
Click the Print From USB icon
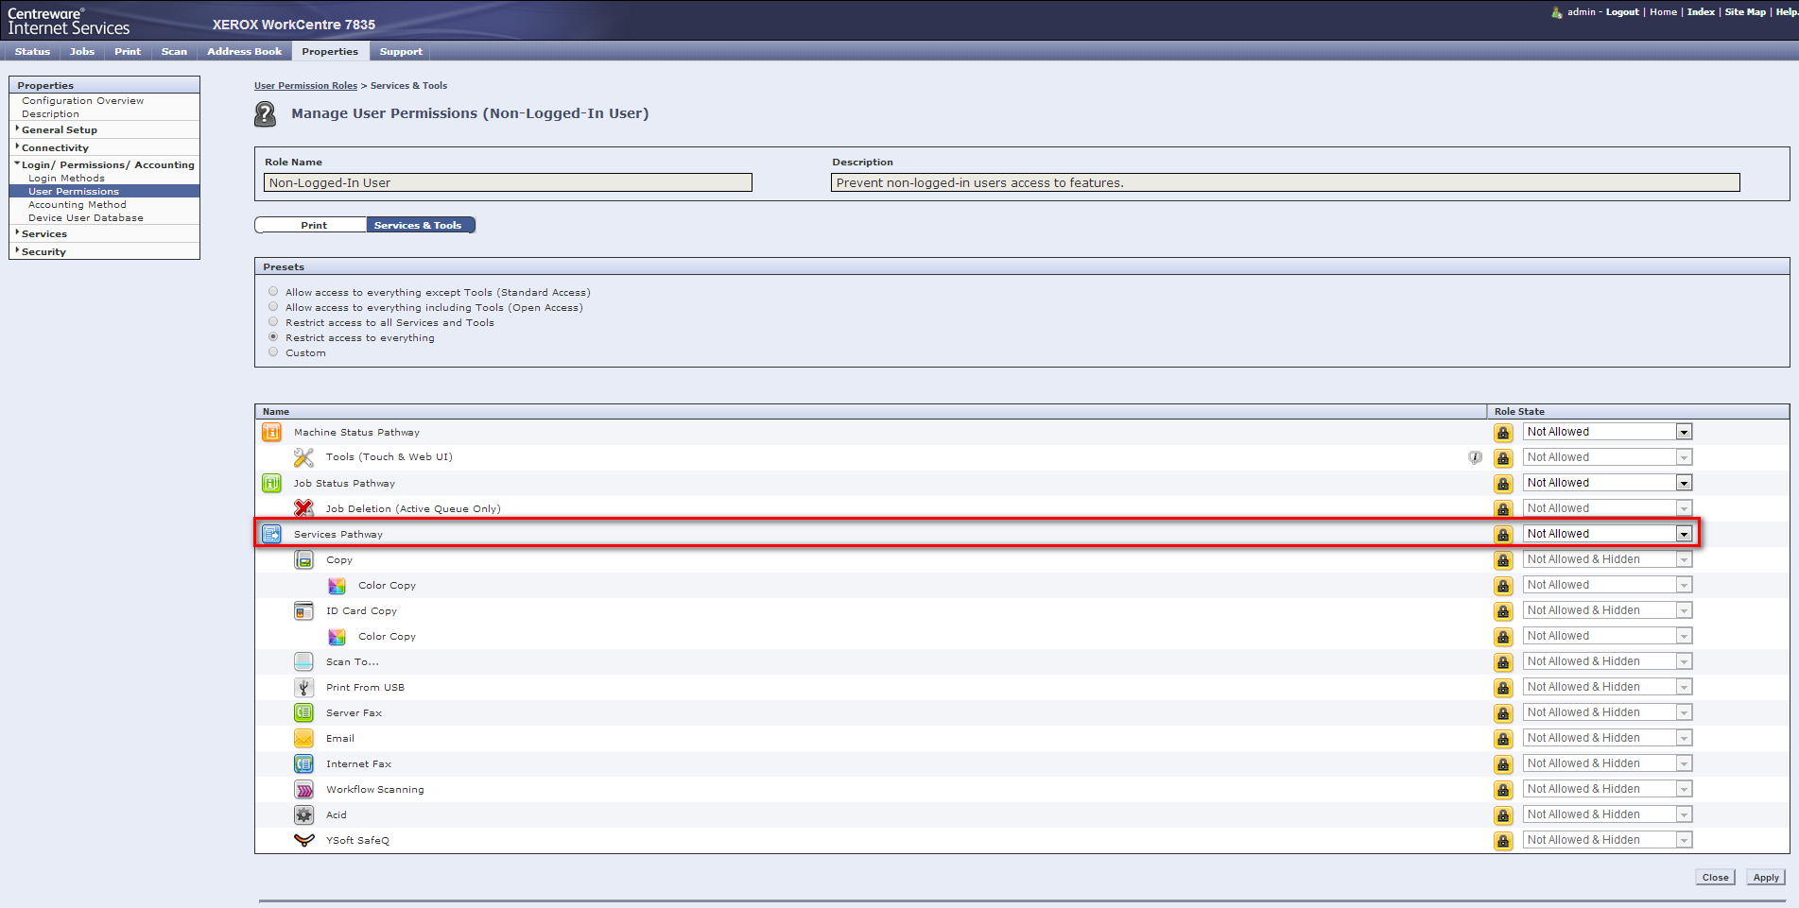[303, 687]
